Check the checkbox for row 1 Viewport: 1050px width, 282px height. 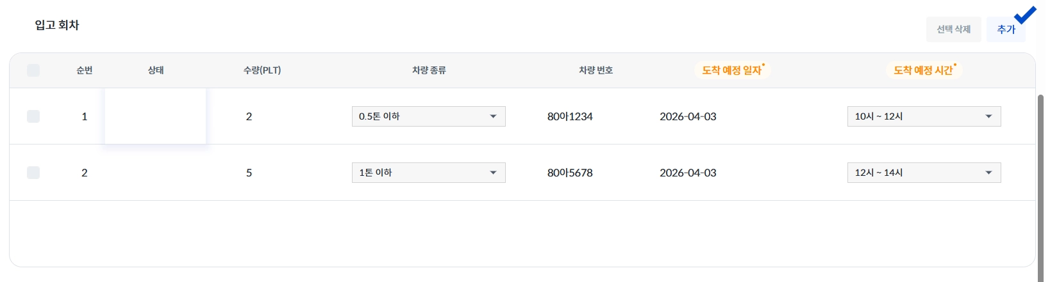[x=33, y=116]
